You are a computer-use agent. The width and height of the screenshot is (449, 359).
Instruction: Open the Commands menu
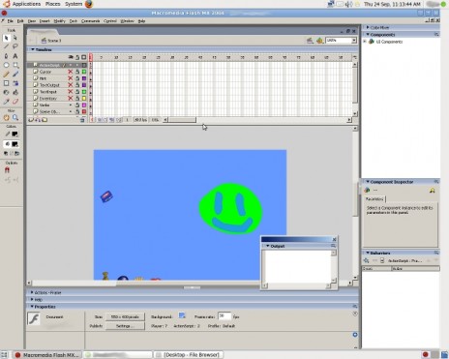pyautogui.click(x=90, y=21)
